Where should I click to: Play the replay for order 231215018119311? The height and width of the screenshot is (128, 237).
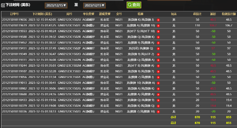click(158, 60)
